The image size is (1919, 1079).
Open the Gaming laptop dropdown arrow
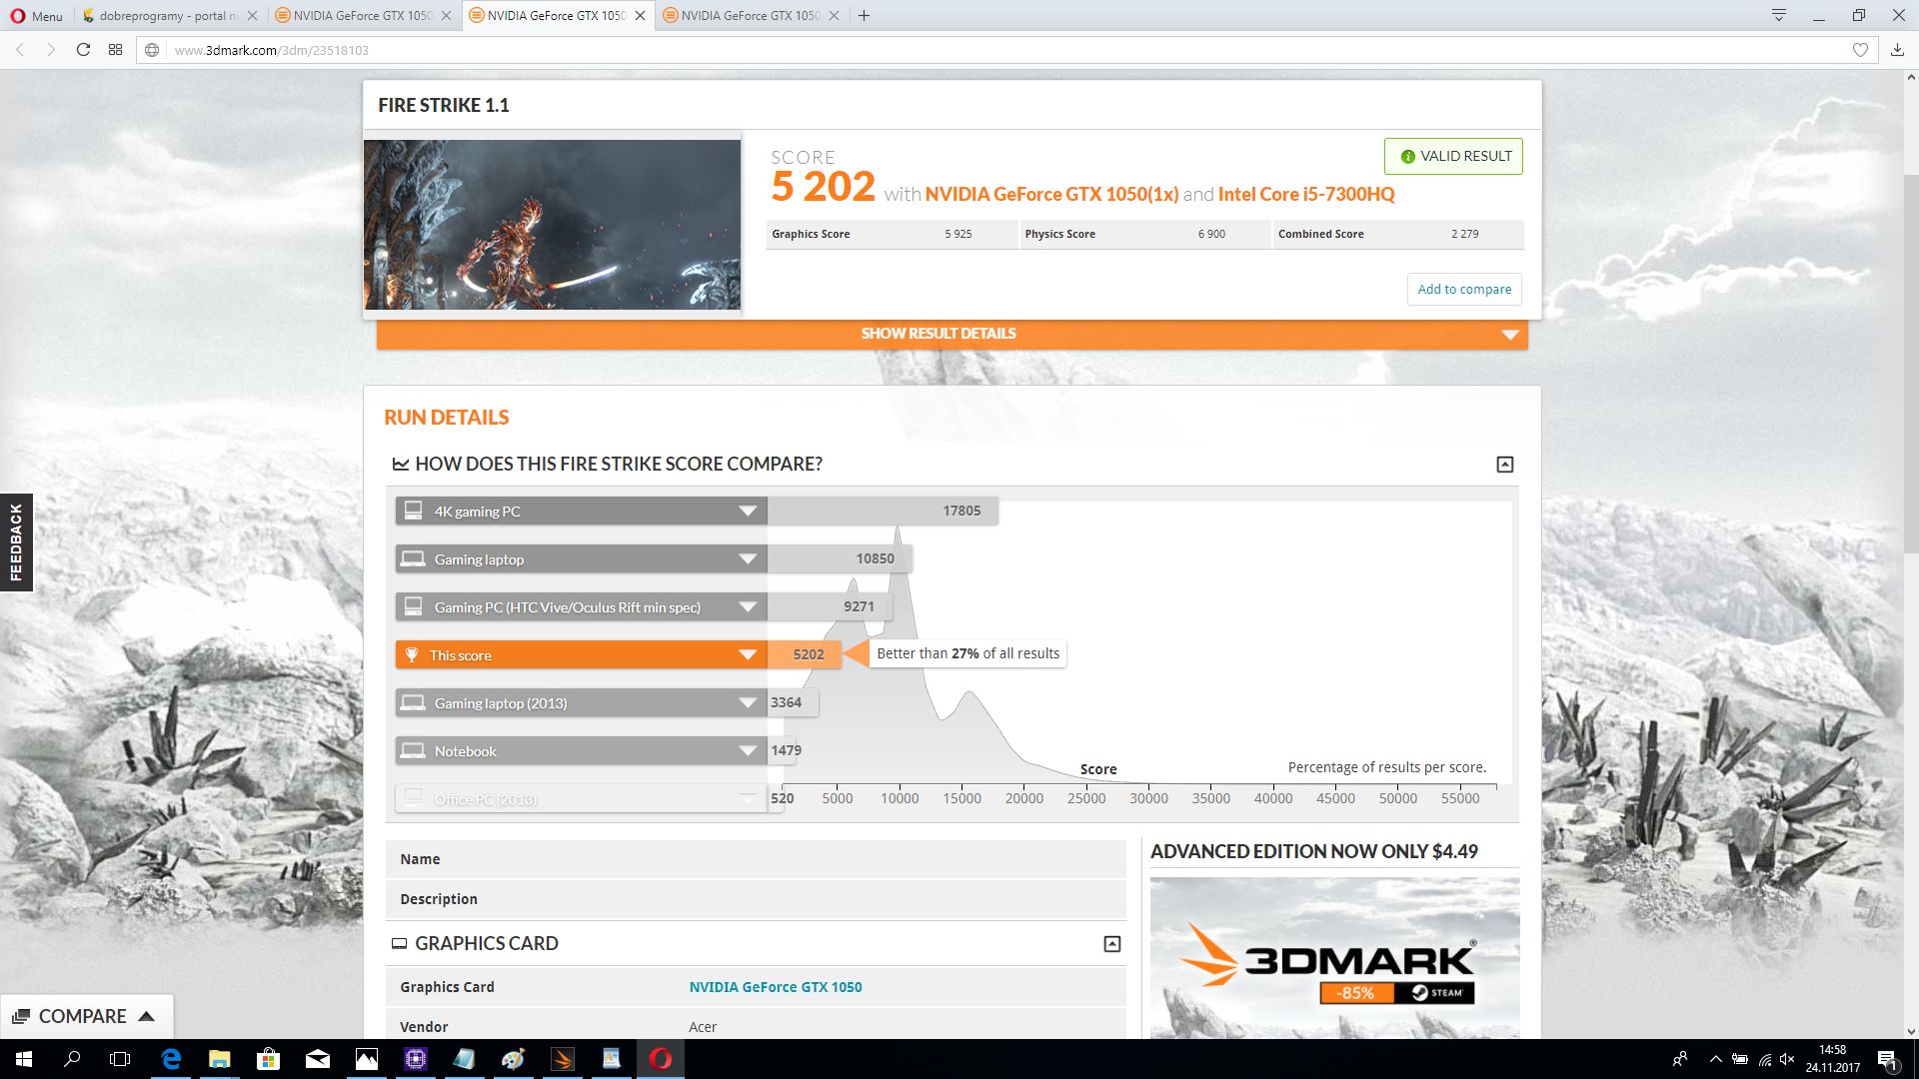point(747,559)
